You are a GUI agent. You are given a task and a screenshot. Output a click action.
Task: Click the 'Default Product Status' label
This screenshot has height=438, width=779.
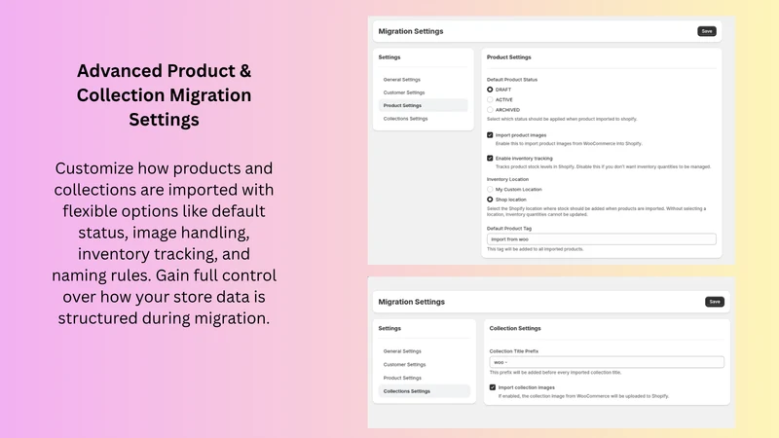512,80
